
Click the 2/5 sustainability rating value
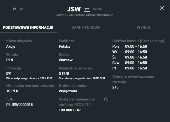coord(116,87)
